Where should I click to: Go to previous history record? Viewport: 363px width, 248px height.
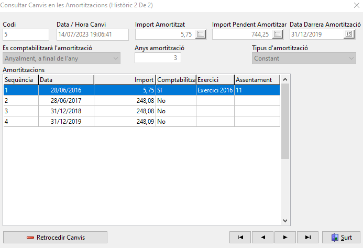pos(263,238)
